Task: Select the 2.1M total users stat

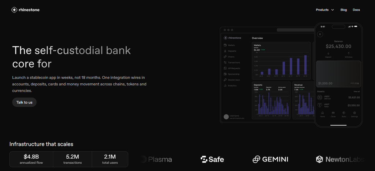Action: coord(110,159)
